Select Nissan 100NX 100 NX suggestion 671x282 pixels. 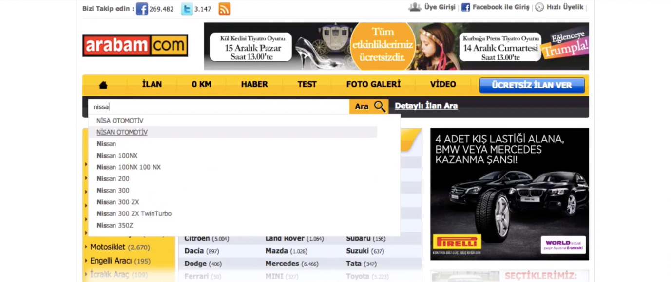coord(129,167)
